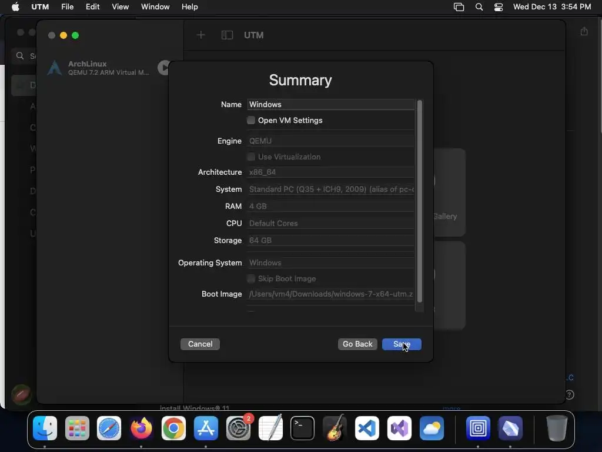
Task: Click the plus icon to create new VM
Action: coord(201,35)
